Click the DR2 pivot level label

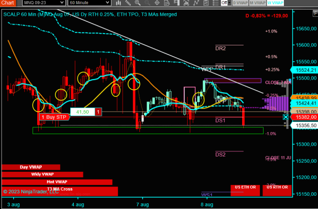(x=220, y=48)
